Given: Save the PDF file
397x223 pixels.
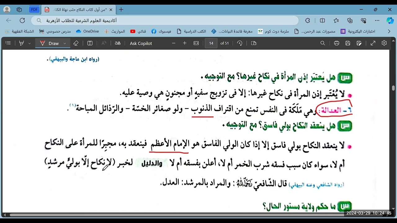Looking at the screenshot, I should click(x=348, y=43).
